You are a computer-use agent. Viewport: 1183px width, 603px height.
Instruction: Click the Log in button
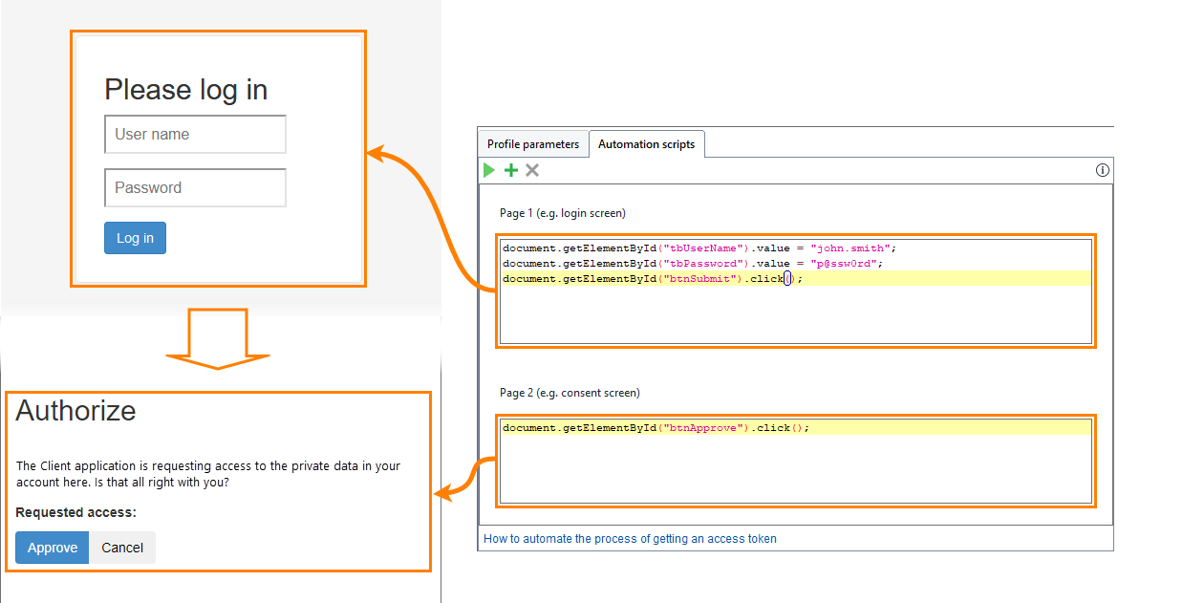[x=135, y=237]
